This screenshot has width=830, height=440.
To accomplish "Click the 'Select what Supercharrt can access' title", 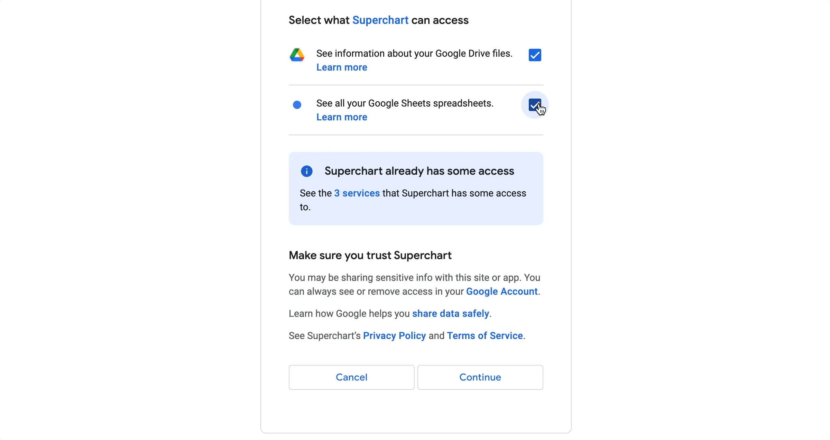I will (379, 20).
